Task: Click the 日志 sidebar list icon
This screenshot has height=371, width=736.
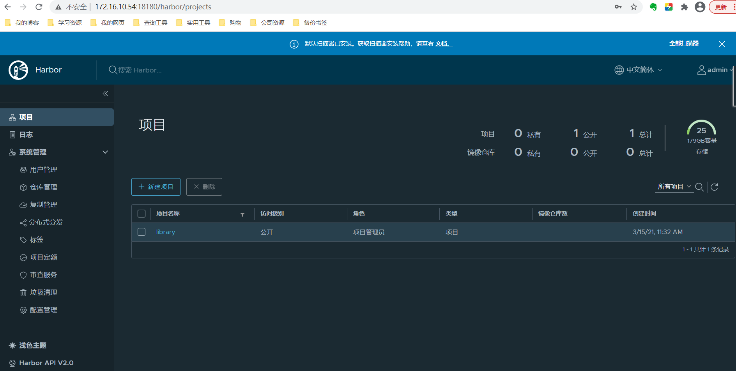Action: tap(12, 135)
